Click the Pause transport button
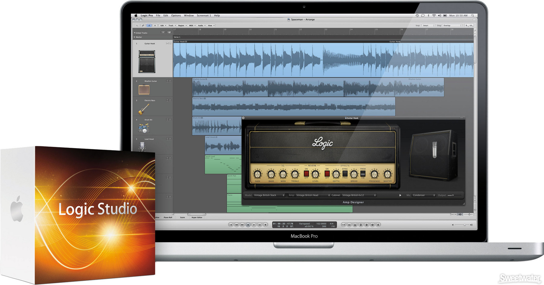Image resolution: width=544 pixels, height=285 pixels. coord(260,225)
